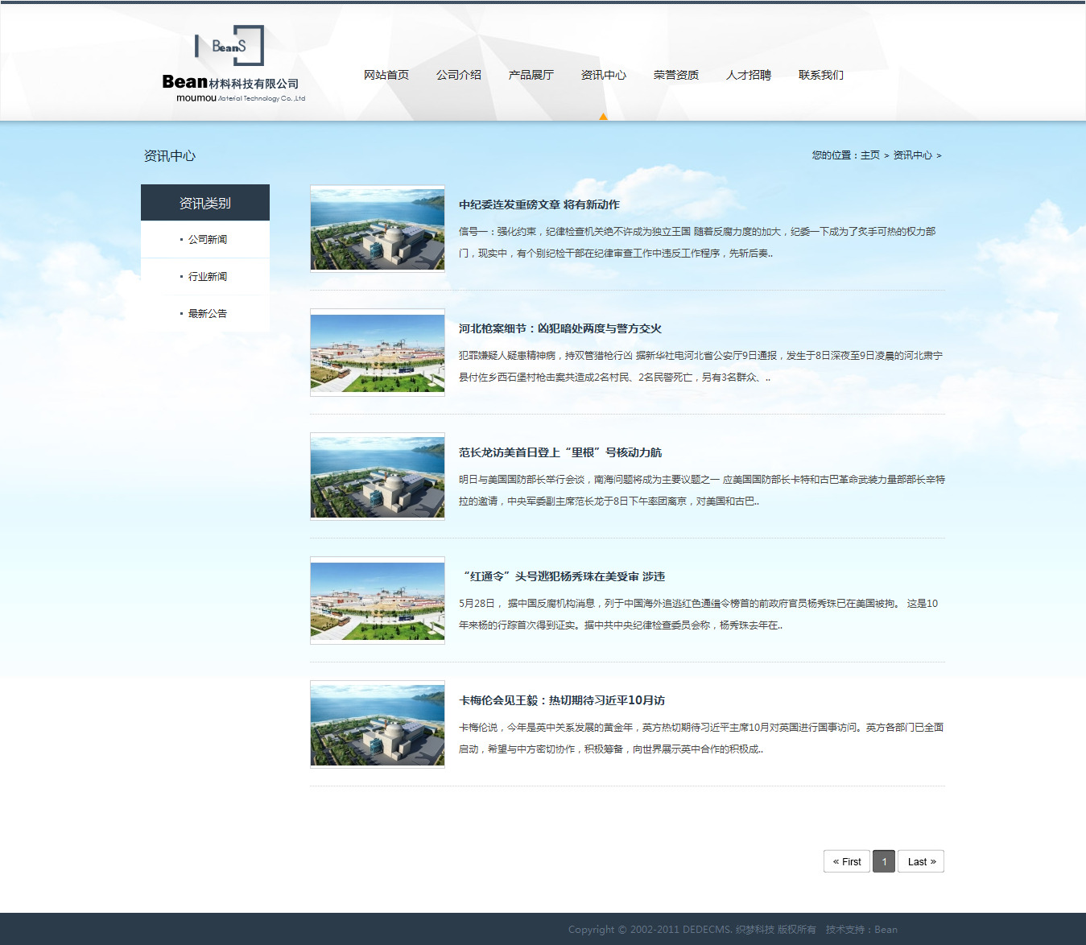Click 主页 in the breadcrumb
Screen dimensions: 1086x945
point(869,155)
